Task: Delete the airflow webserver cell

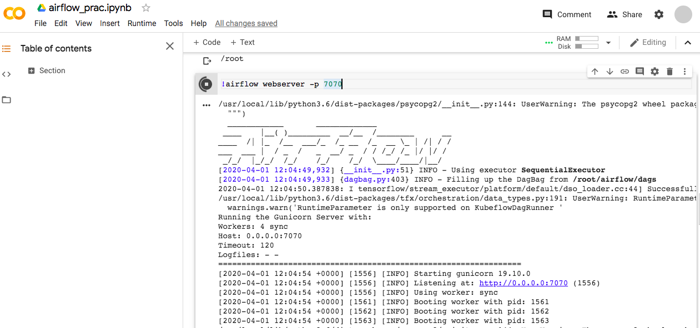Action: [x=669, y=71]
